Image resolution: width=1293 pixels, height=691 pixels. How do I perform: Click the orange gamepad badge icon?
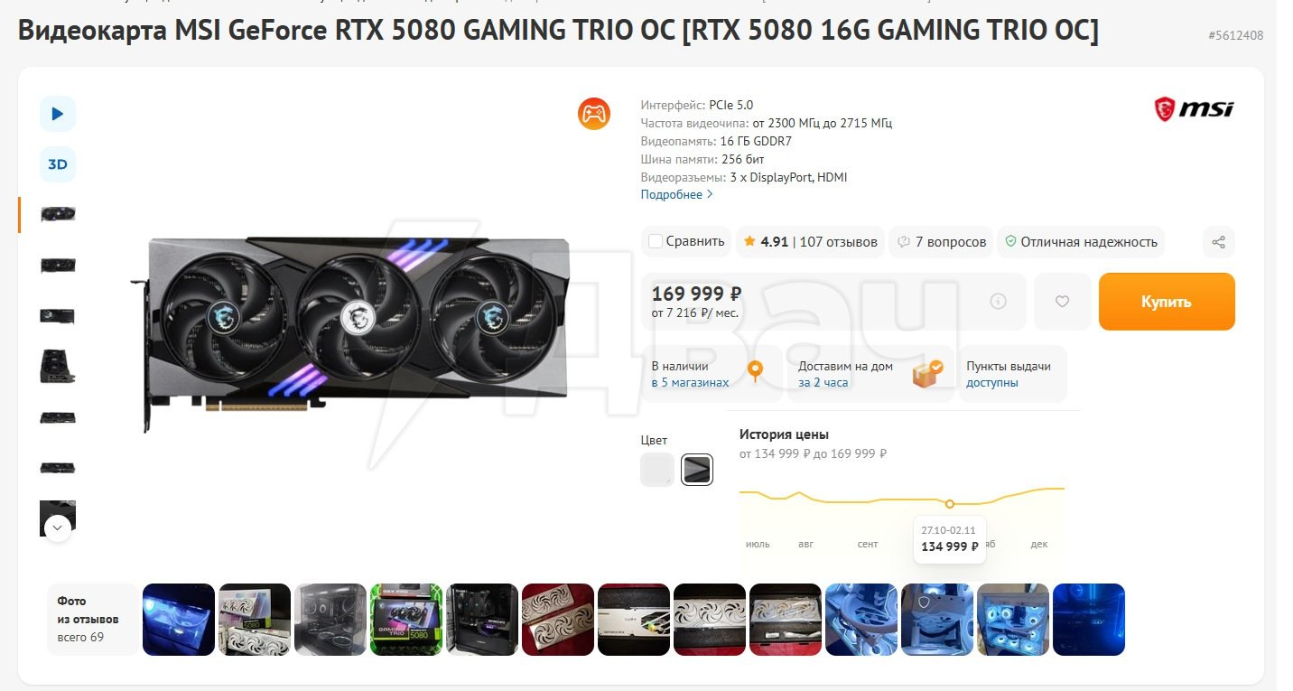(594, 114)
